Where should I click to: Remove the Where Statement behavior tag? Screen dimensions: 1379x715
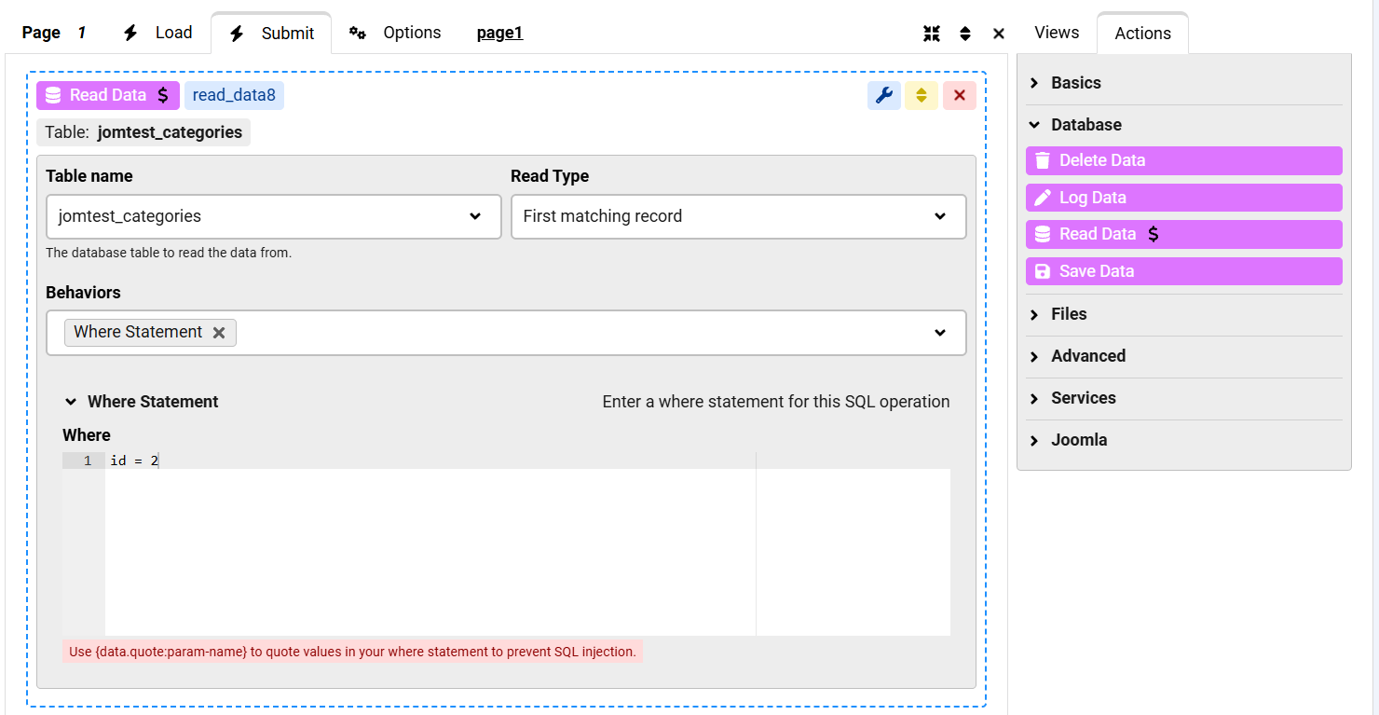(x=219, y=333)
